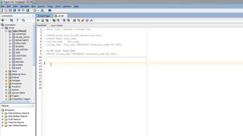Click line 12 in the SQL editor
The width and height of the screenshot is (243, 136).
click(x=143, y=63)
